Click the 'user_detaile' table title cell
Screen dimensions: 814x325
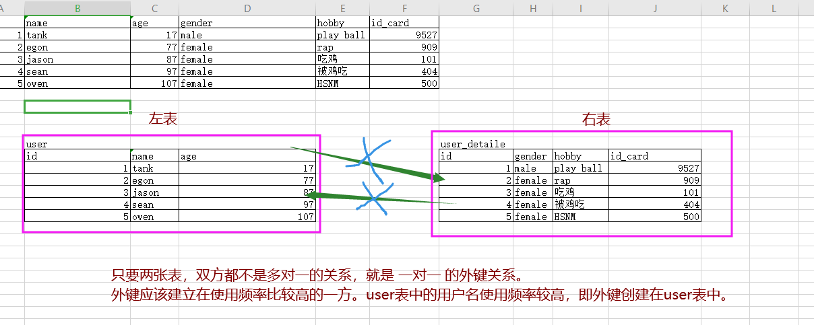[x=476, y=144]
